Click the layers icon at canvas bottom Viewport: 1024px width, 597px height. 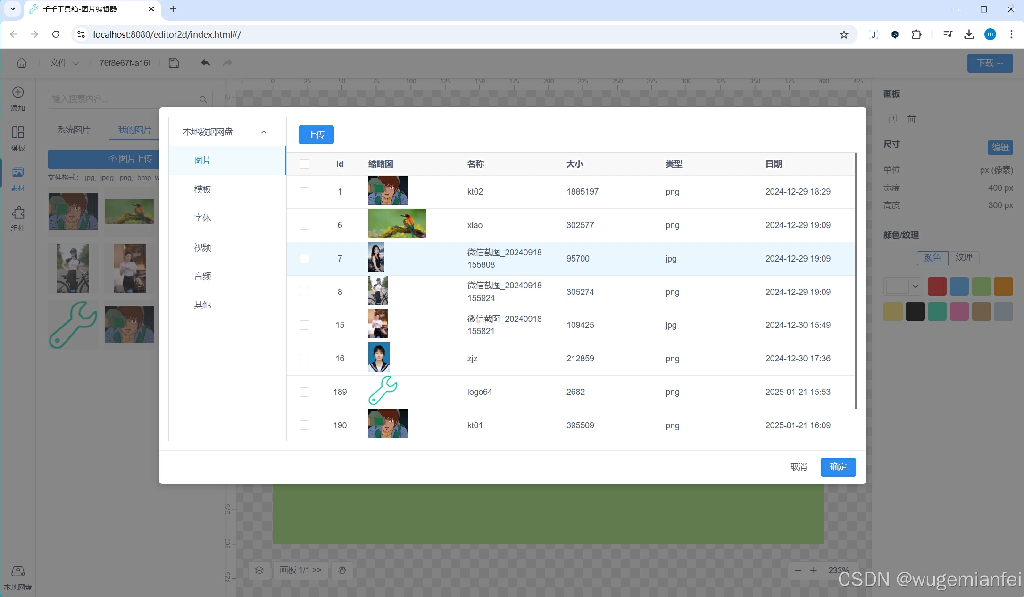tap(259, 570)
